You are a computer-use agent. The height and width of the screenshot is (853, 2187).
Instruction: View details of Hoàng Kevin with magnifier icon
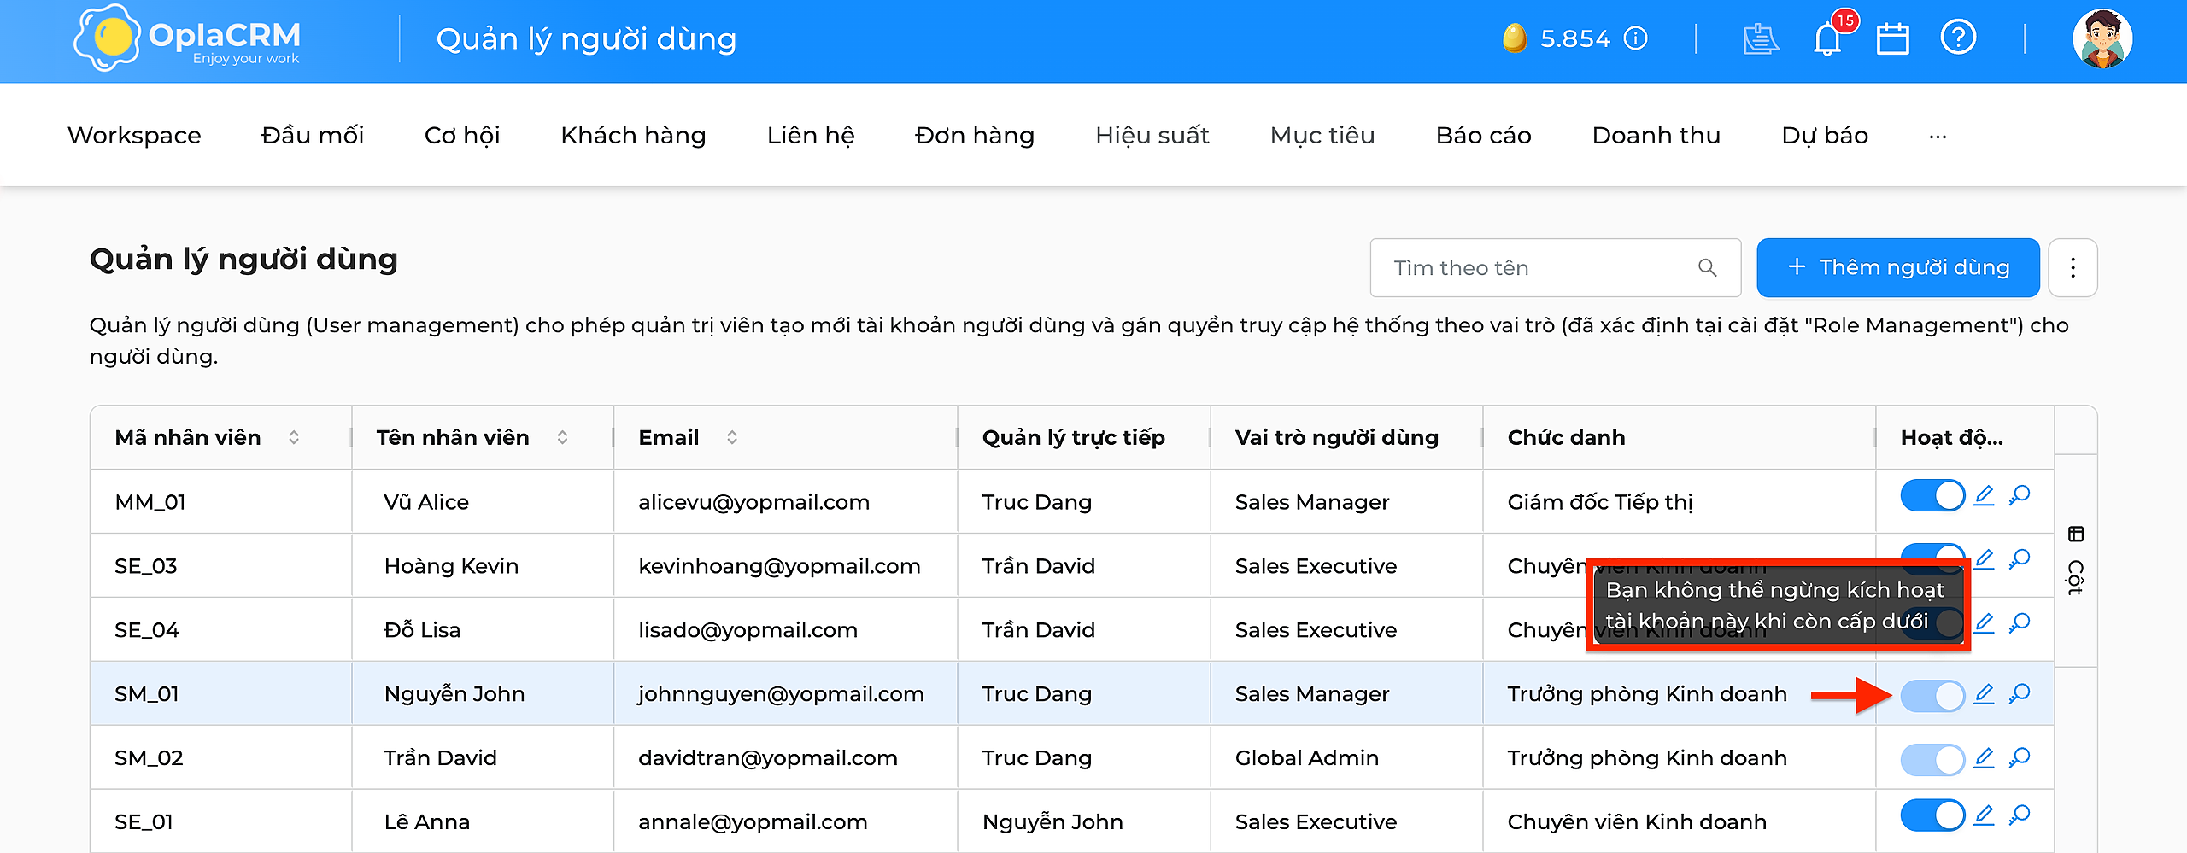(x=2020, y=560)
